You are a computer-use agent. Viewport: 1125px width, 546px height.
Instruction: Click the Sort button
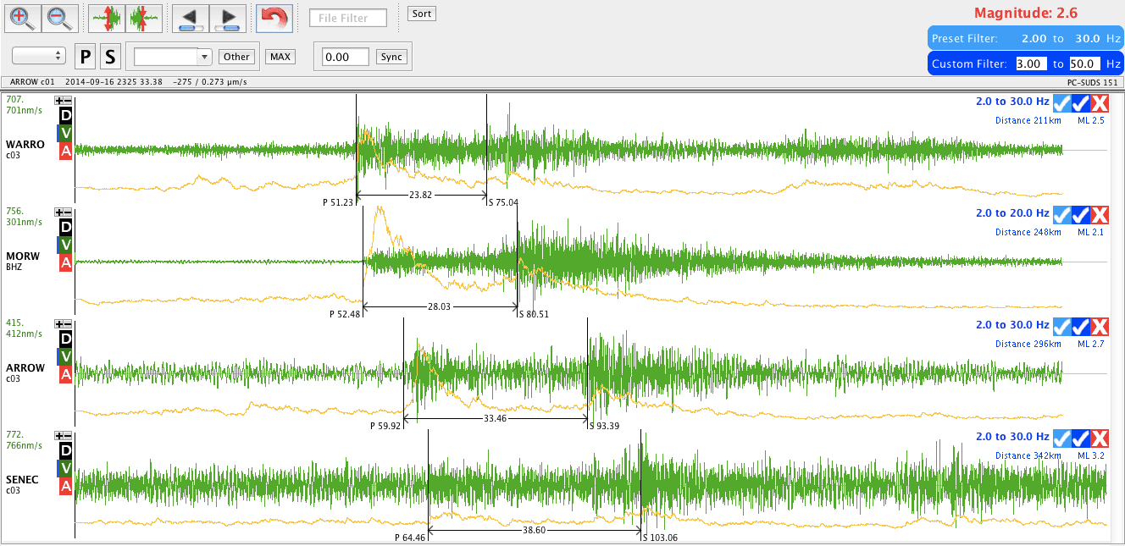[x=421, y=14]
